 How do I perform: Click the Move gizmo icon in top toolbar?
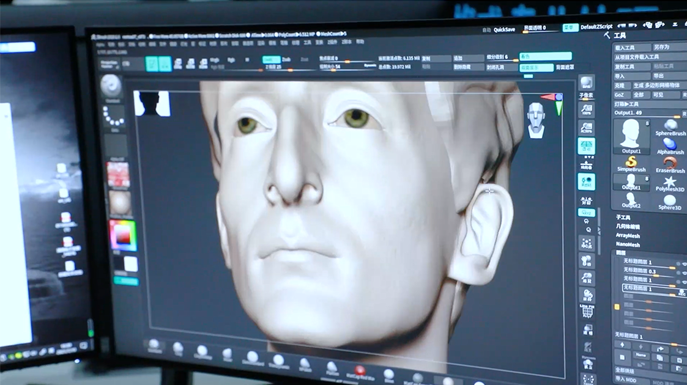[x=178, y=64]
